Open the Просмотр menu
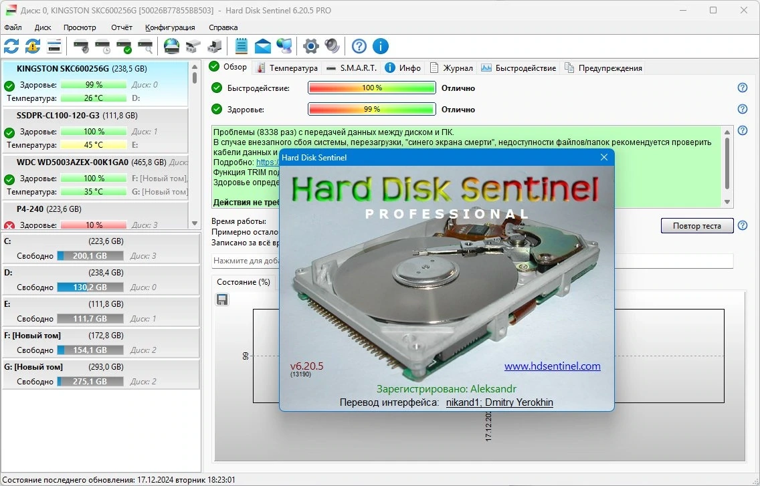The height and width of the screenshot is (486, 760). [x=80, y=27]
